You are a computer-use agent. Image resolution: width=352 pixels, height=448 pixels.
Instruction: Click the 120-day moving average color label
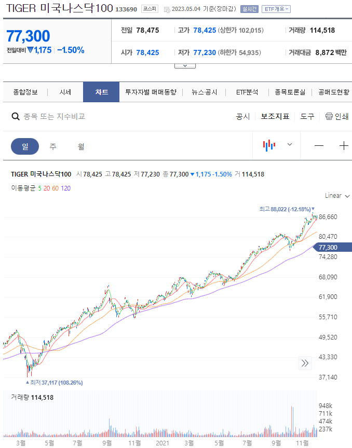pos(66,188)
